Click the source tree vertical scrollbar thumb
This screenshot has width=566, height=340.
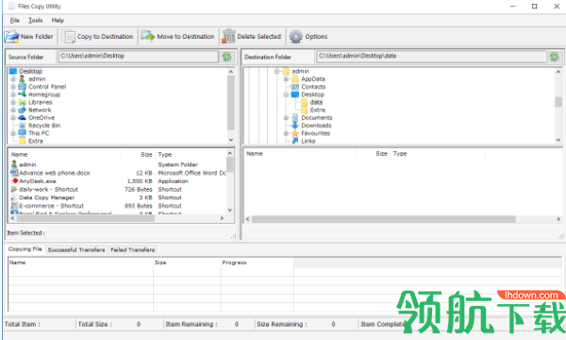tap(231, 103)
